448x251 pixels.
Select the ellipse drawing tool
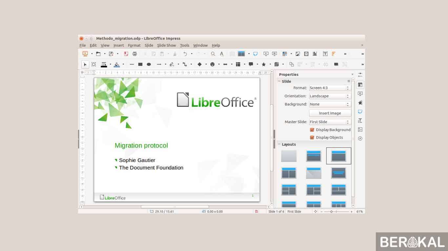click(149, 64)
